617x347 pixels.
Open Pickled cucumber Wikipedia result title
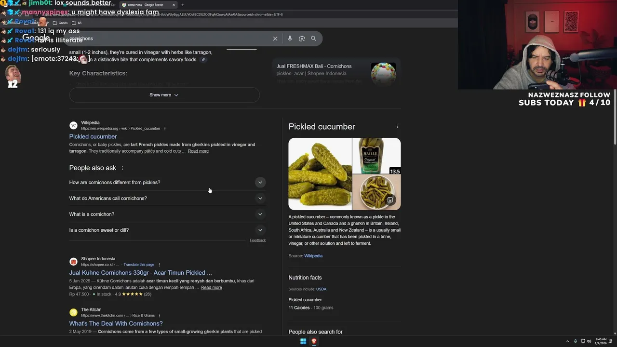93,136
